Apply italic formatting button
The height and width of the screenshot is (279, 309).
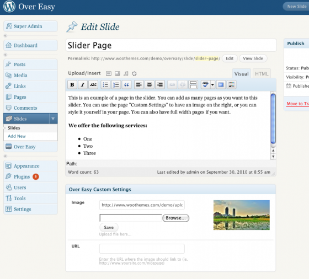click(83, 85)
